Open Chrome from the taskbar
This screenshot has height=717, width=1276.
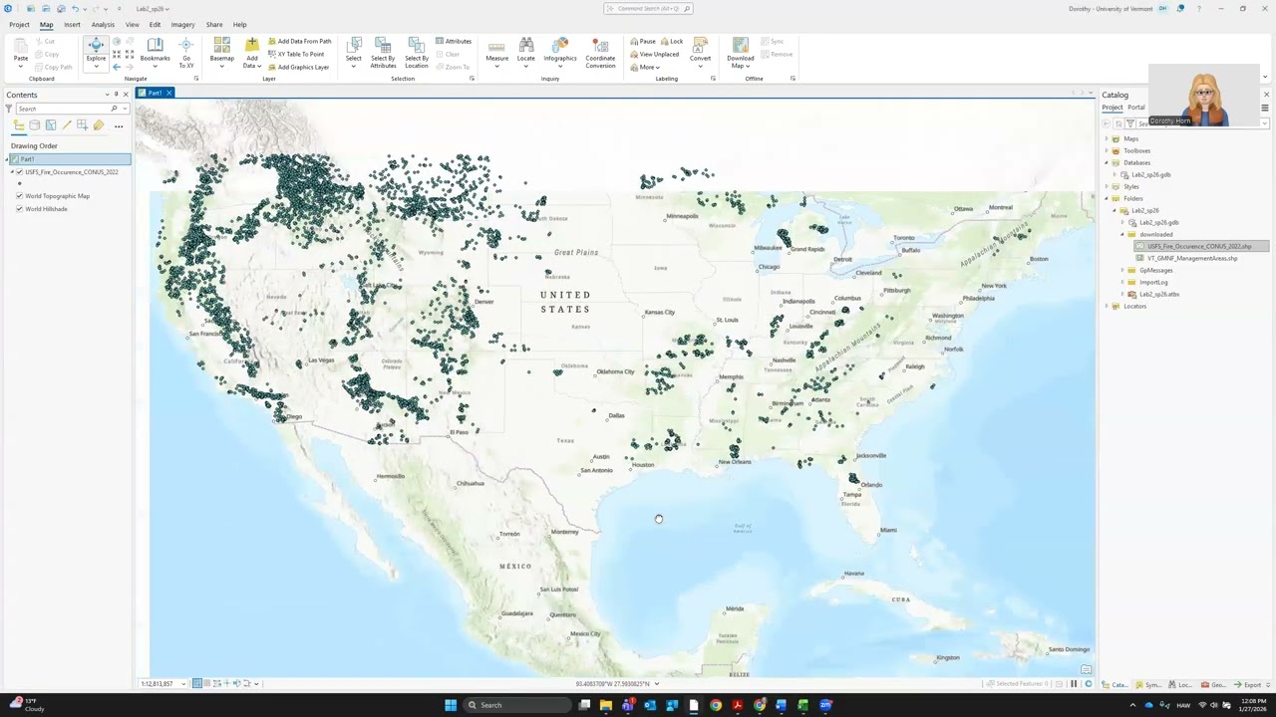click(x=716, y=705)
